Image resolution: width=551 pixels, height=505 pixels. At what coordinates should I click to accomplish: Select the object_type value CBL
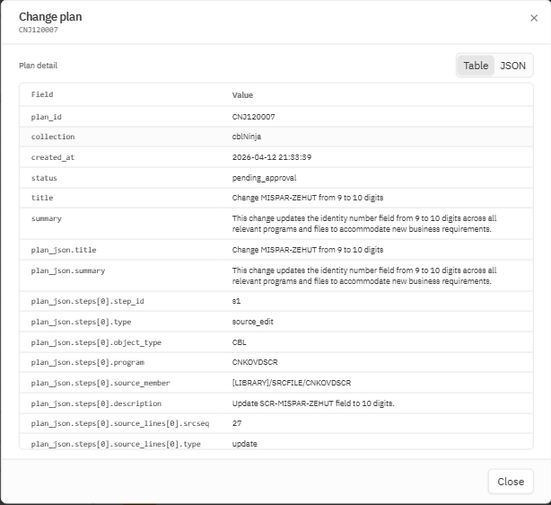point(239,342)
